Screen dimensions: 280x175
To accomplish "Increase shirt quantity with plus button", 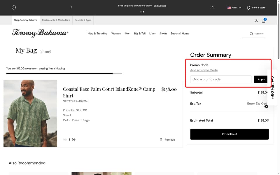I will coord(74,139).
